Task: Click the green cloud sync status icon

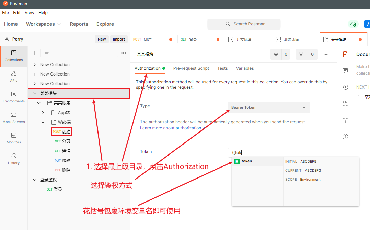Action: (x=353, y=24)
